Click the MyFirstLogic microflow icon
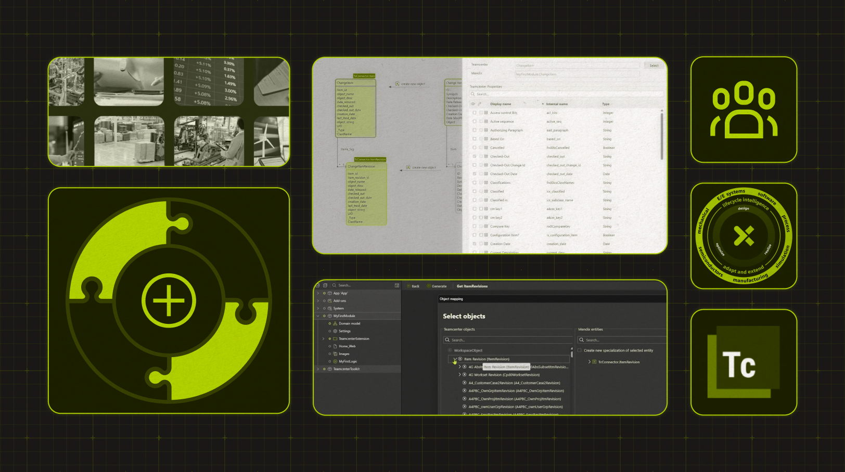Screen dimensions: 845x472 335,361
